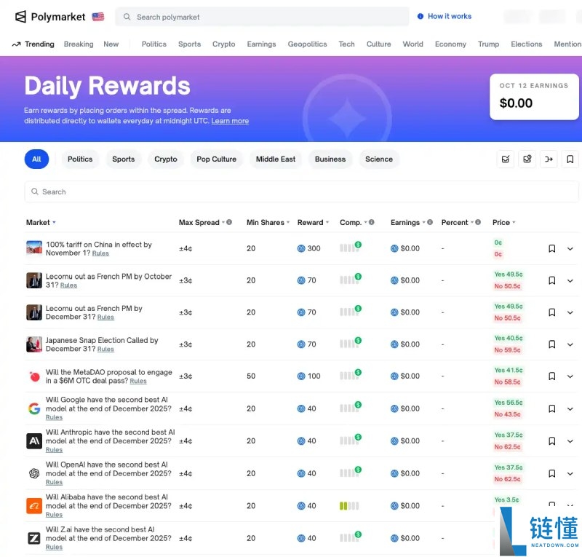Viewport: 582px width, 557px height.
Task: Select the Sports category pill
Action: click(123, 159)
